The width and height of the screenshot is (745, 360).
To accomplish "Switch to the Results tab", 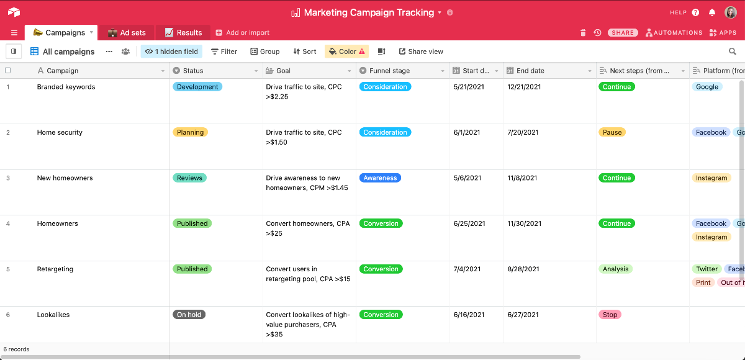I will pyautogui.click(x=183, y=33).
